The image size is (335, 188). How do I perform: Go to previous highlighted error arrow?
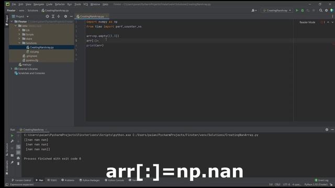[x=328, y=22]
